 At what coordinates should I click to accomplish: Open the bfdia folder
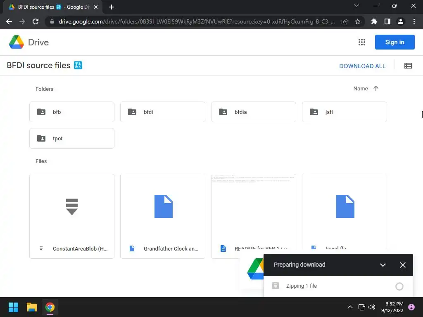(254, 112)
